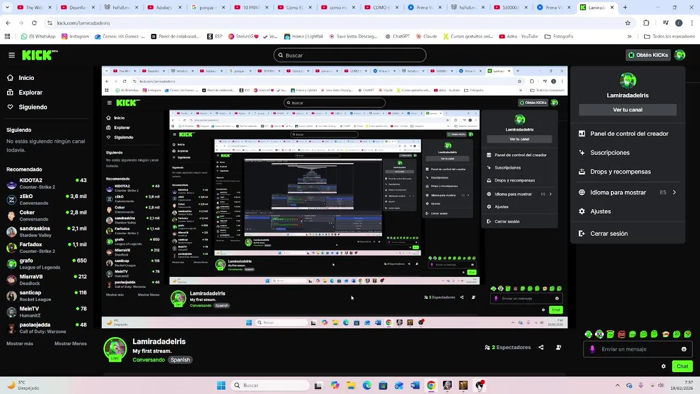Open Farfadox channel in recommended list

click(46, 248)
